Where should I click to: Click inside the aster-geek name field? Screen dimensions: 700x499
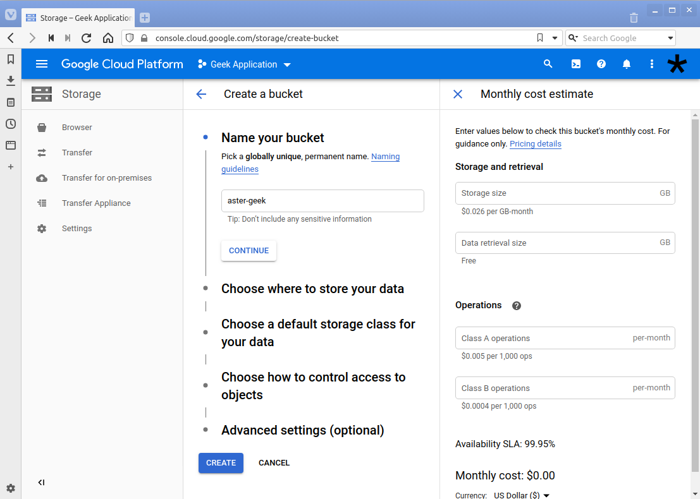click(322, 200)
